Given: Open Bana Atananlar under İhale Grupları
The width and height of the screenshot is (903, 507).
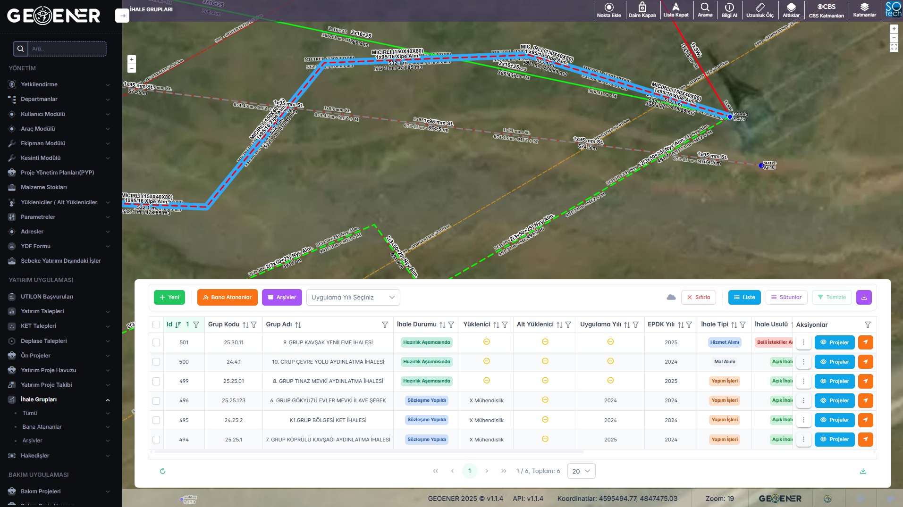Looking at the screenshot, I should [x=42, y=427].
